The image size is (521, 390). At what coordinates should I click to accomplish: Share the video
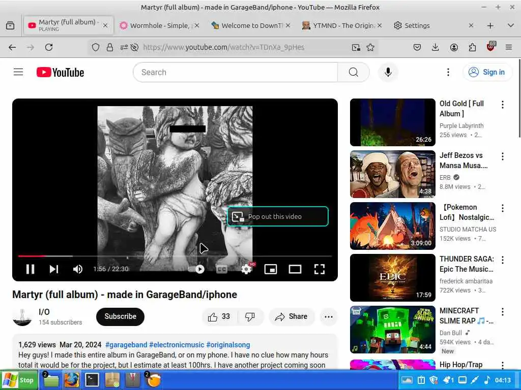coord(291,317)
